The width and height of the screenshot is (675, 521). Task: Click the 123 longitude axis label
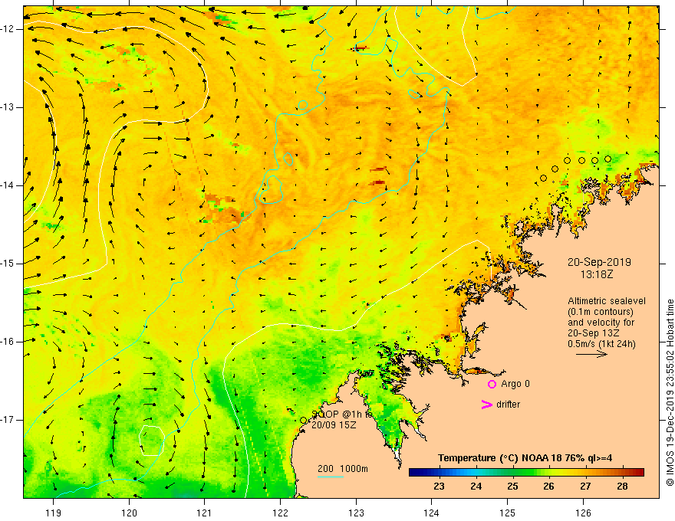tap(356, 513)
